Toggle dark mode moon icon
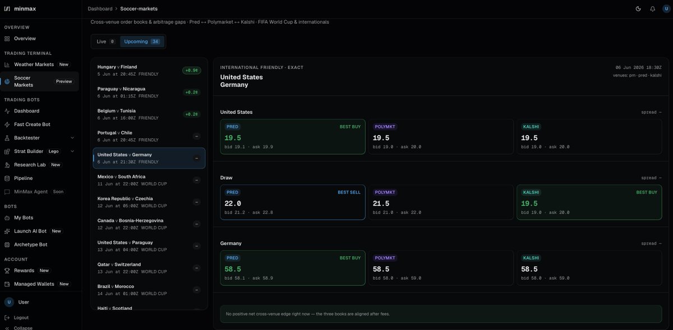 pos(638,9)
